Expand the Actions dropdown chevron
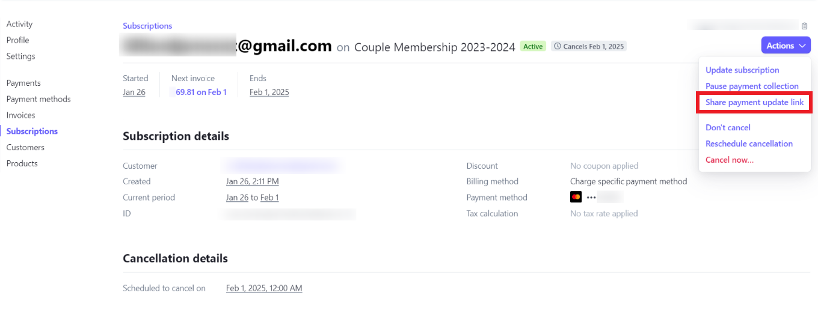This screenshot has width=818, height=314. click(802, 46)
